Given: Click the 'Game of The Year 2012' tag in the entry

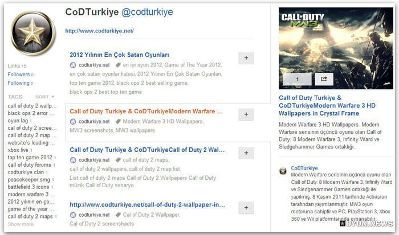Looking at the screenshot, I should [193, 65].
